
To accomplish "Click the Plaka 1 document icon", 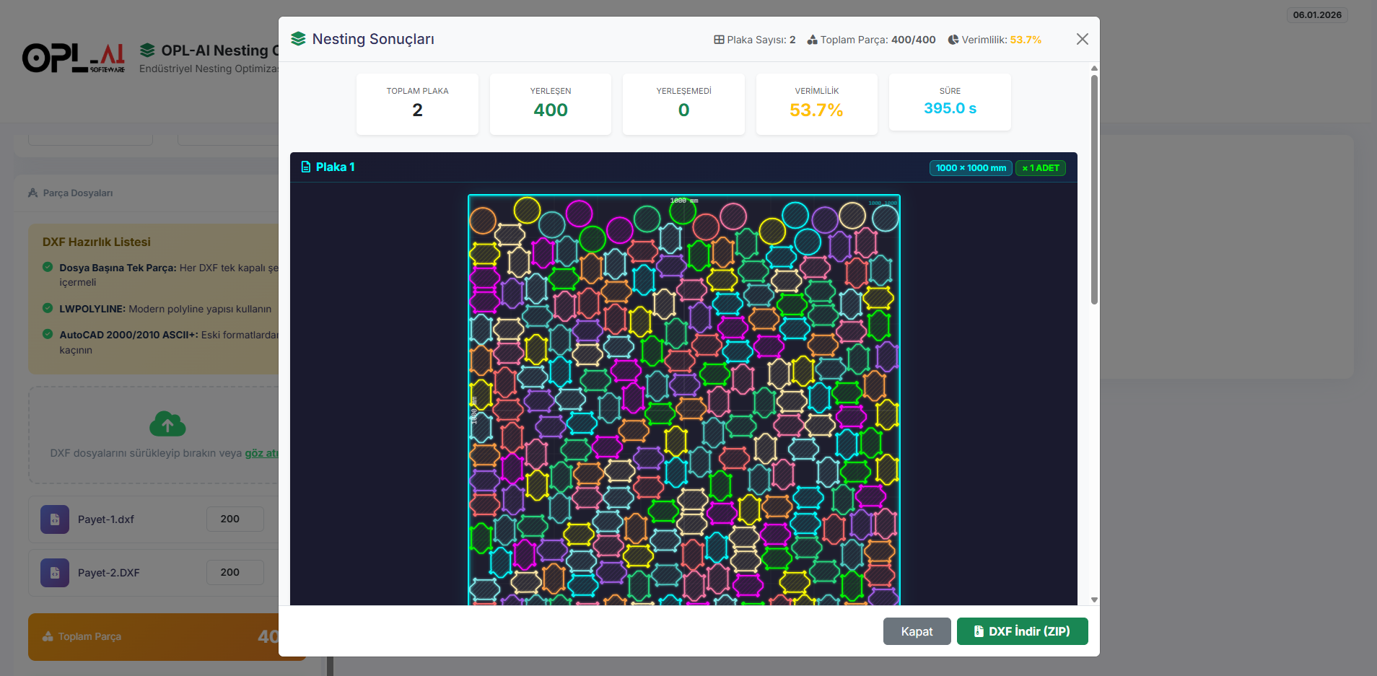I will point(306,167).
